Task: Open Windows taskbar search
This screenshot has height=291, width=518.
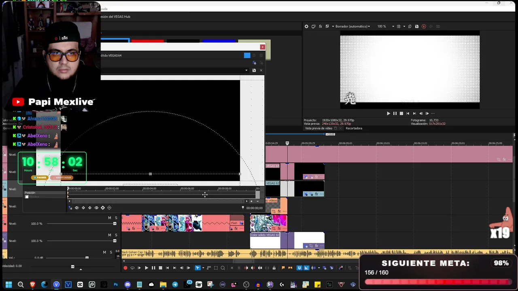Action: [21, 285]
